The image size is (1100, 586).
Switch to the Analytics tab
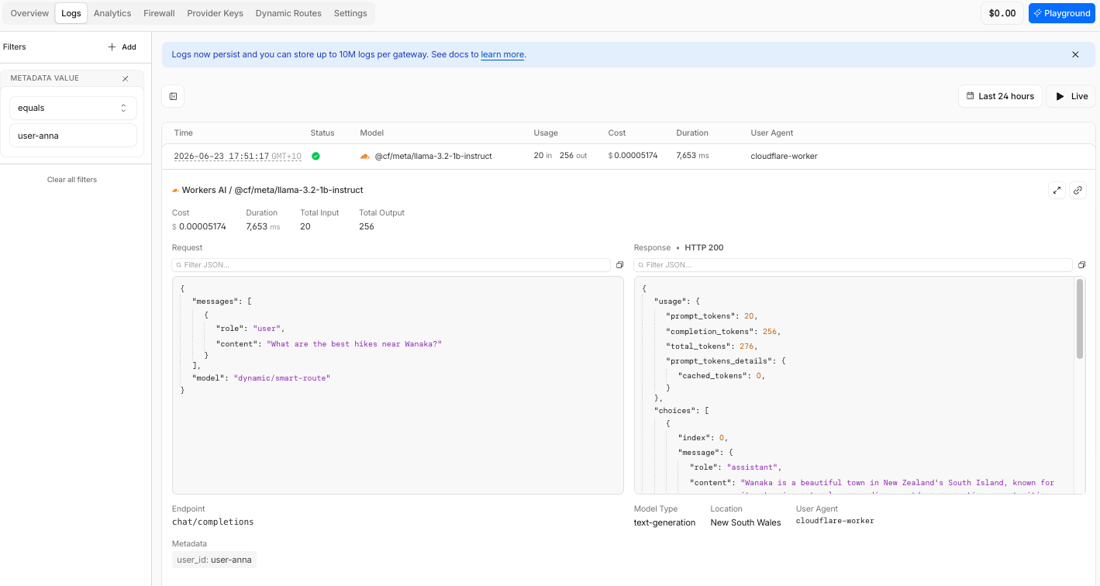112,13
